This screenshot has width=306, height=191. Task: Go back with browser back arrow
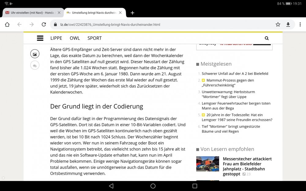[x=19, y=24]
